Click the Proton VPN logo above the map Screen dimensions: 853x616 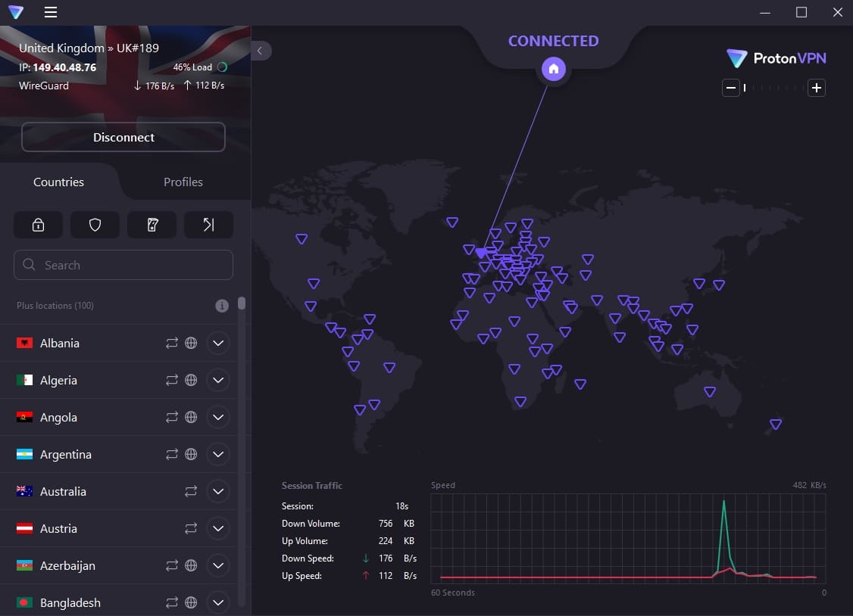pyautogui.click(x=776, y=58)
